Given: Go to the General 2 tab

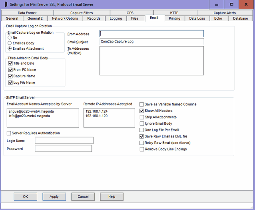Looking at the screenshot, I should [35, 18].
